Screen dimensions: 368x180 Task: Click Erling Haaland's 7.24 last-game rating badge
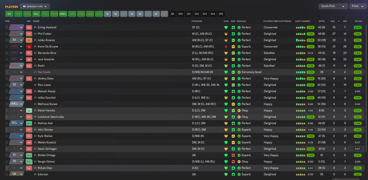(310, 28)
